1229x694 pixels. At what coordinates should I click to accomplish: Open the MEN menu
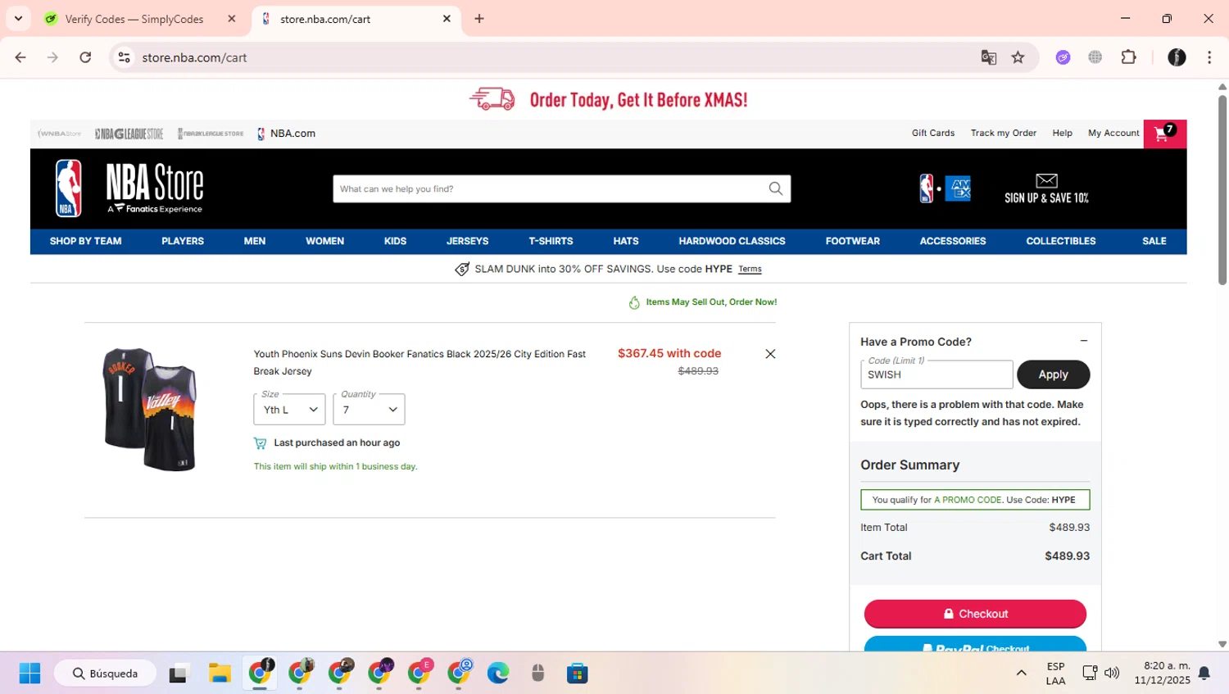[255, 241]
